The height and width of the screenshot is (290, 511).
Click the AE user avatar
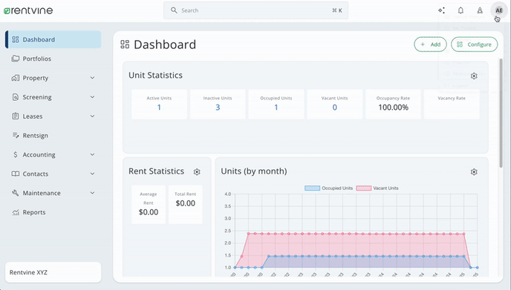[498, 10]
